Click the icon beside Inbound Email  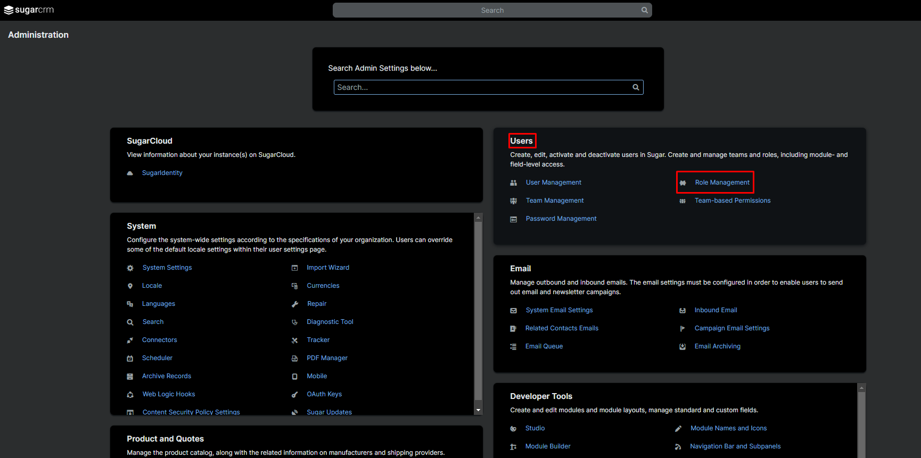[x=682, y=311]
